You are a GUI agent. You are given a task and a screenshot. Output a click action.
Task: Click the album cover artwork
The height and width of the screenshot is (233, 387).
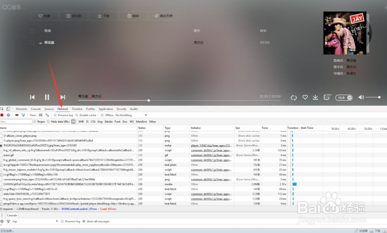click(345, 33)
